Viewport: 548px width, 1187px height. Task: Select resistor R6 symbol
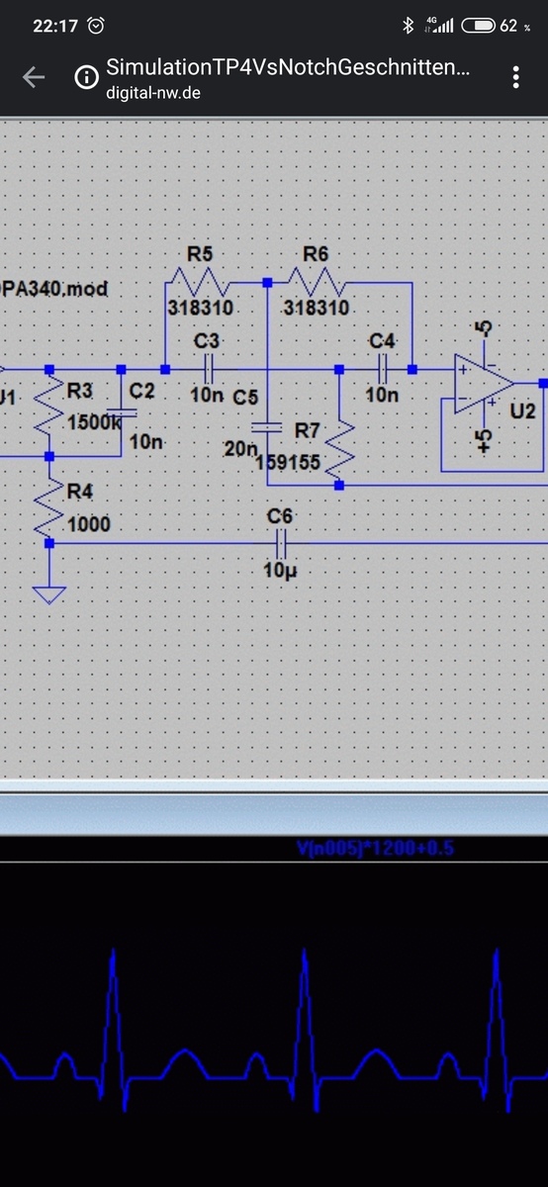tap(315, 282)
